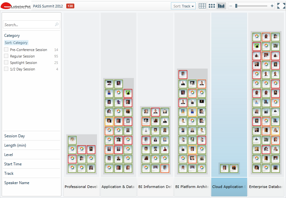
Task: Click the zoom in plus icon
Action: tap(272, 6)
